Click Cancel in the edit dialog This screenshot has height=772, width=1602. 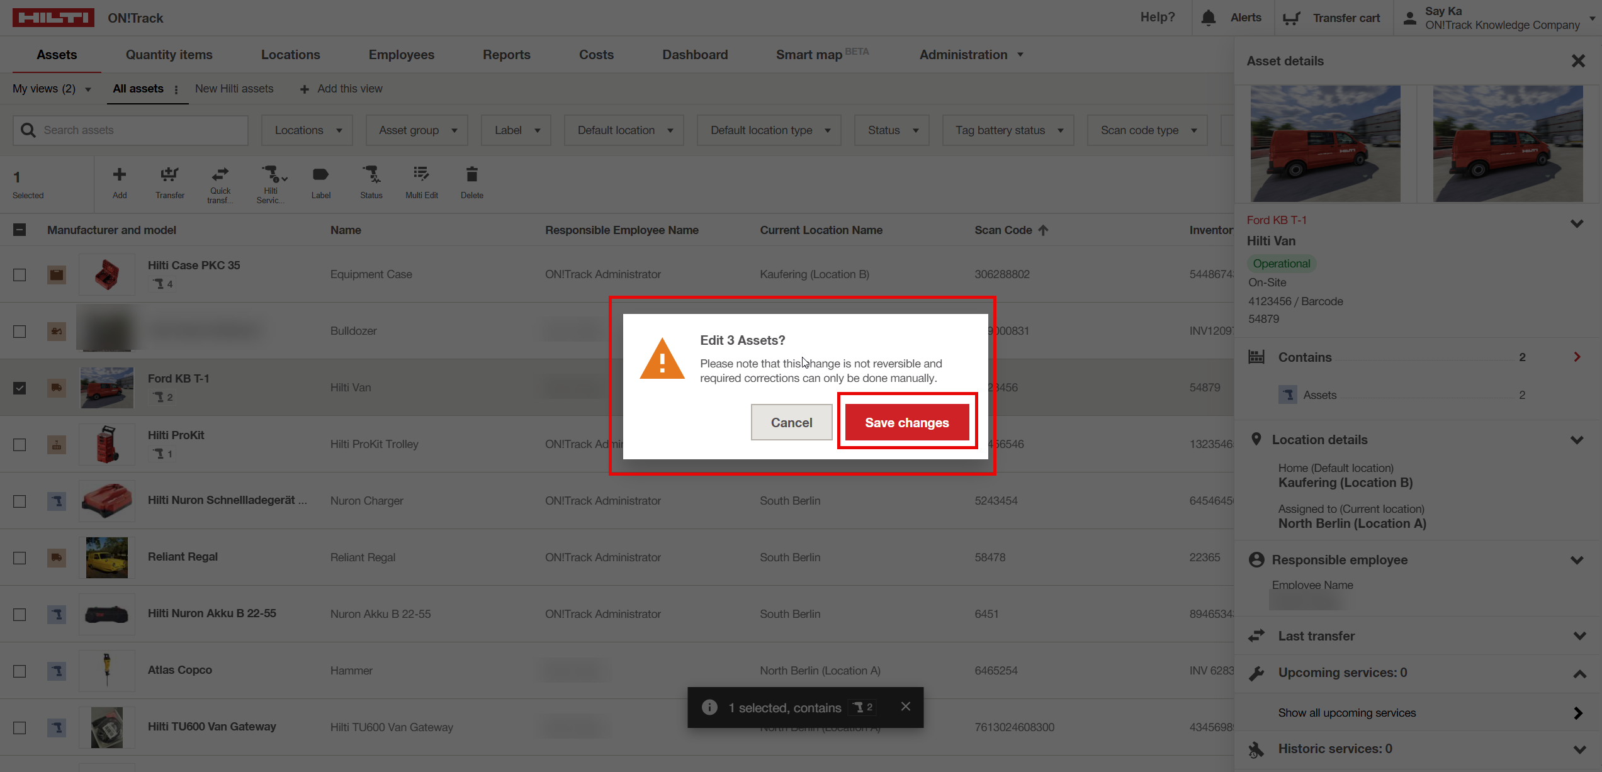pyautogui.click(x=791, y=422)
